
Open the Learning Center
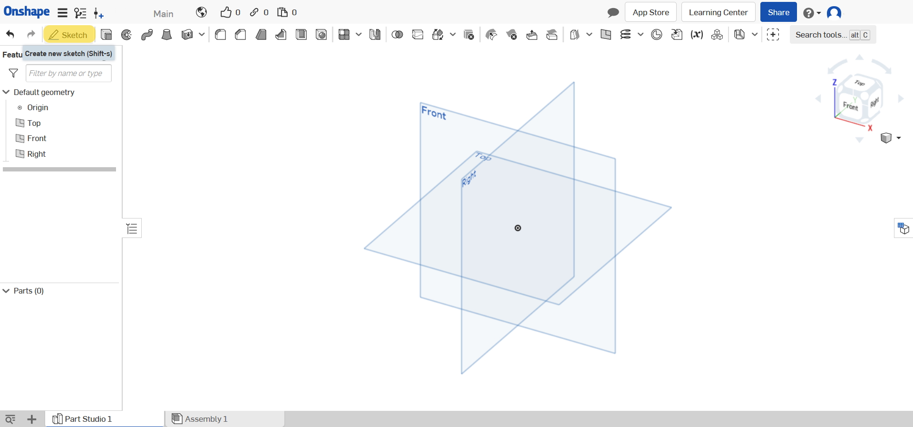click(x=718, y=12)
